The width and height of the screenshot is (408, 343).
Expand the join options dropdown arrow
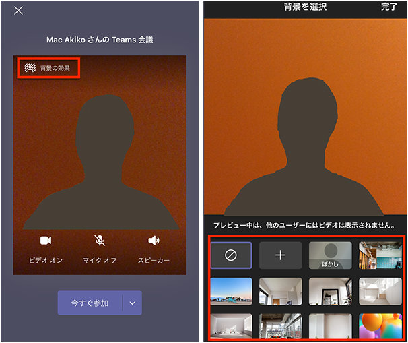(x=132, y=303)
